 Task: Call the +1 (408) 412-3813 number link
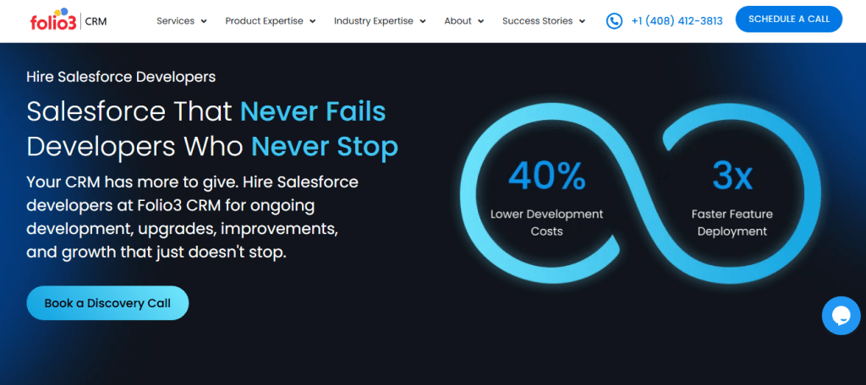pyautogui.click(x=677, y=21)
